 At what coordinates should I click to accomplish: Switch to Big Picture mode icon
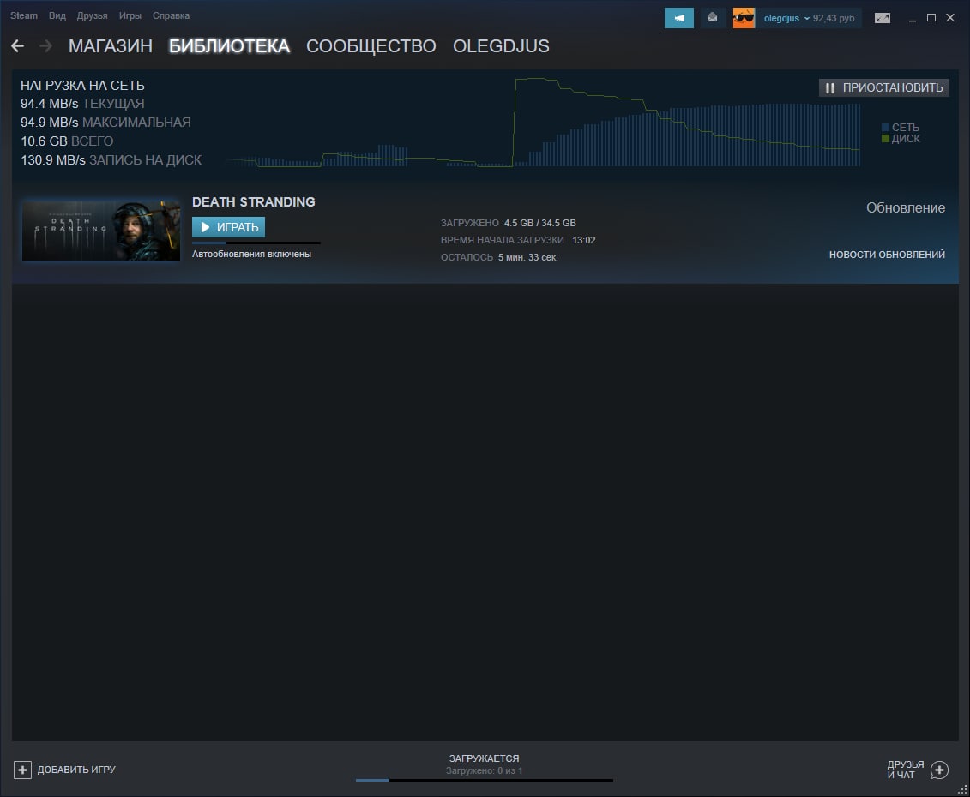(x=883, y=18)
